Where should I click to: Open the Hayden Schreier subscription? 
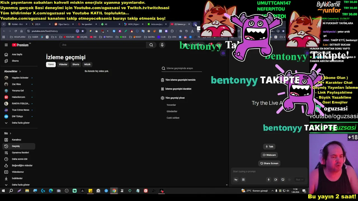tap(19, 78)
